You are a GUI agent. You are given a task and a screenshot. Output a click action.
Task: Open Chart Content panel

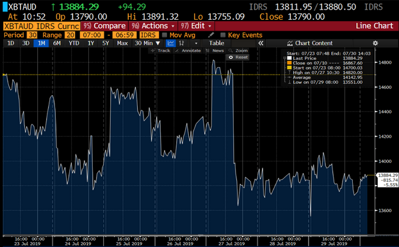click(310, 43)
